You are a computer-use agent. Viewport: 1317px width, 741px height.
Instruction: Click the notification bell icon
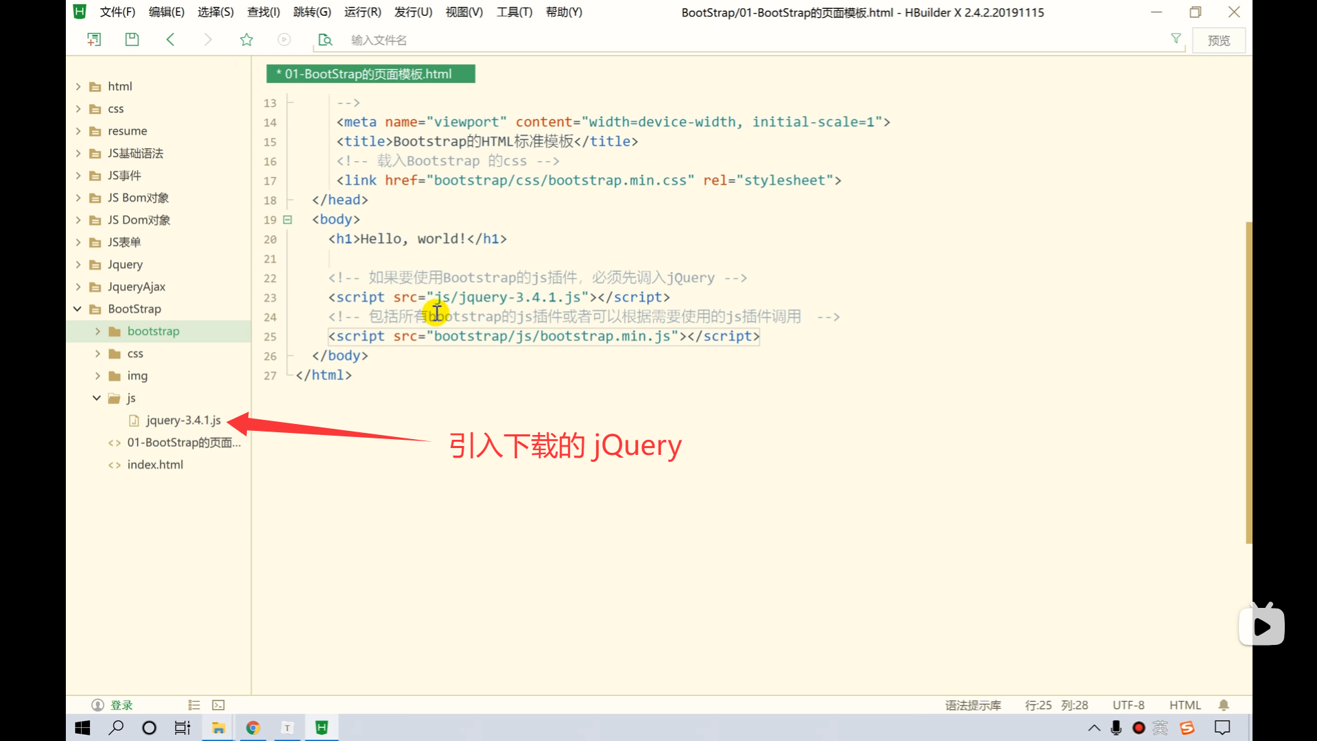coord(1224,705)
